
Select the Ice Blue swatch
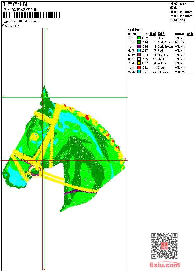[139, 72]
